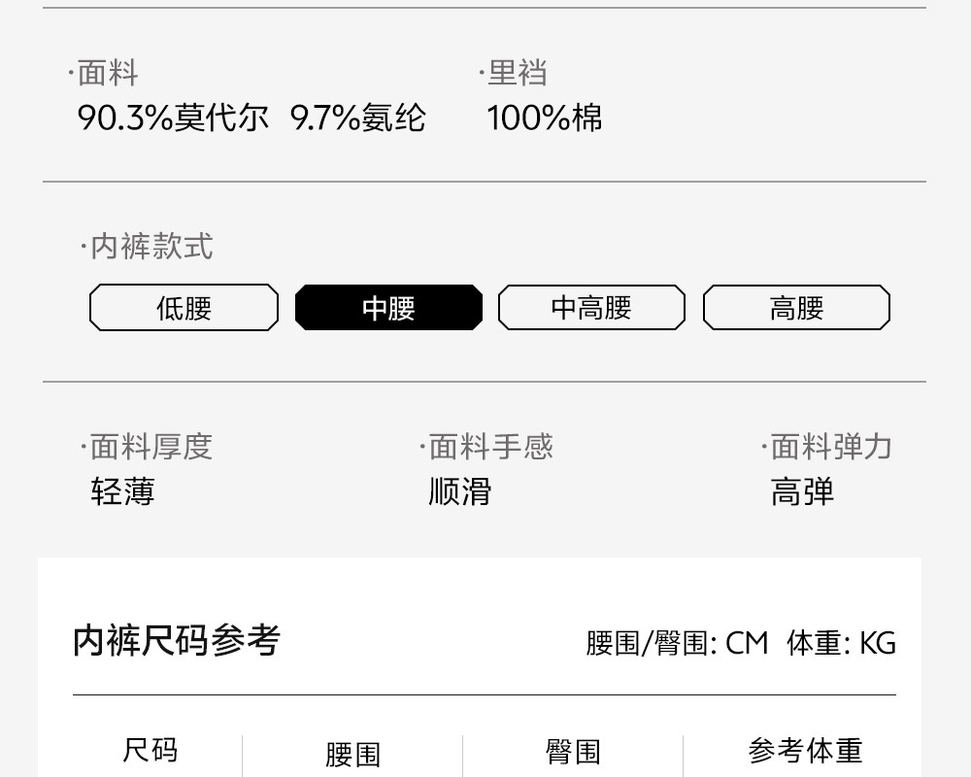Click the 面料弹力 label

(830, 447)
